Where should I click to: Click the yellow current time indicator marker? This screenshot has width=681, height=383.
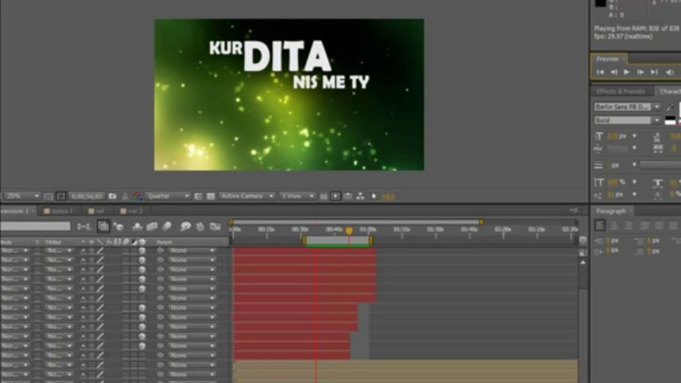pos(349,231)
